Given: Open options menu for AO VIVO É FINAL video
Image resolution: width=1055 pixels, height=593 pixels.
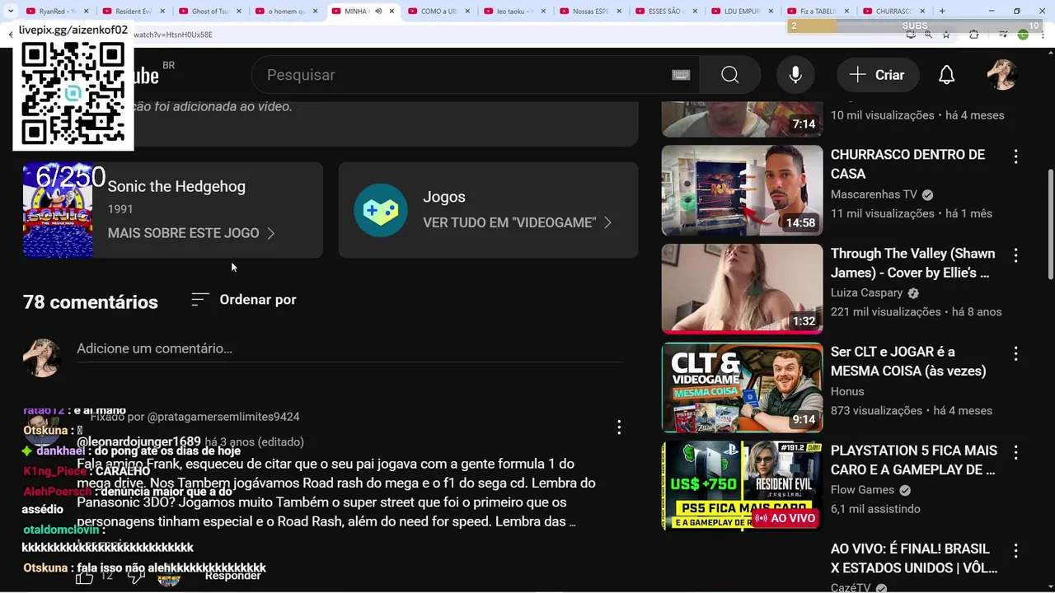Looking at the screenshot, I should 1015,550.
